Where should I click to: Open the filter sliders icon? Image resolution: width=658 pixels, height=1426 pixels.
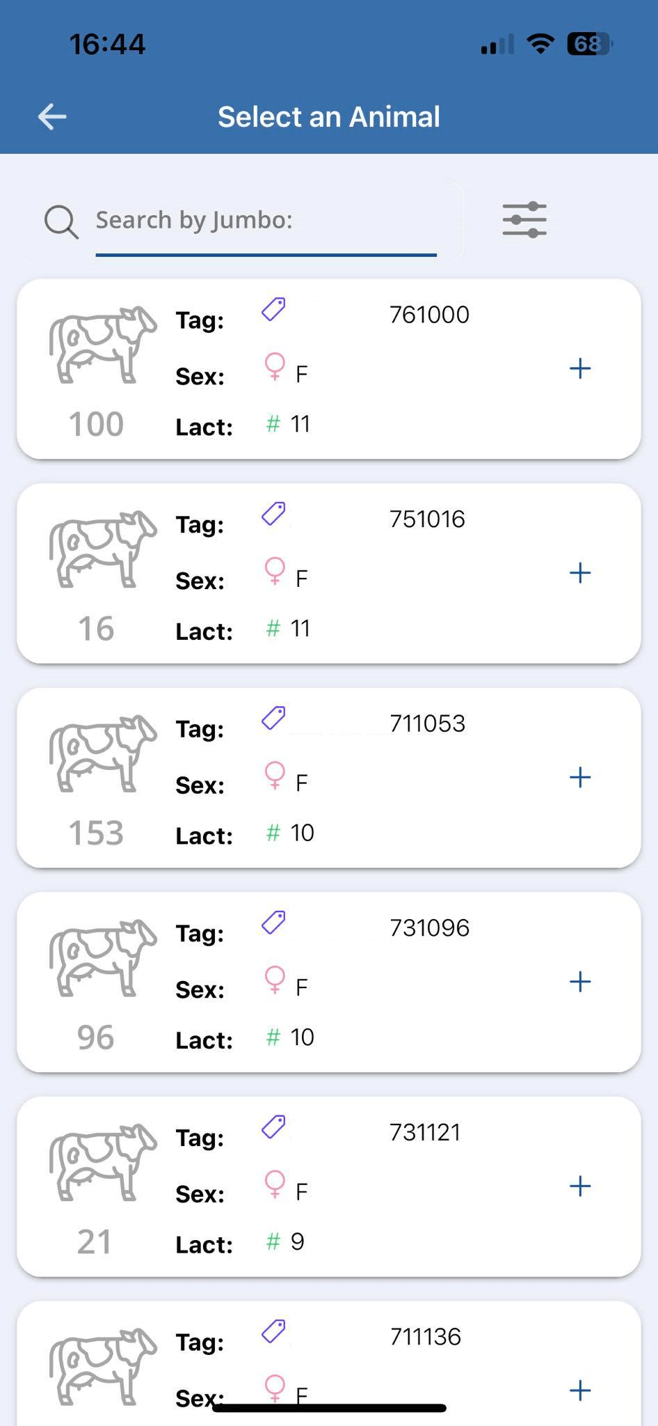pos(524,220)
